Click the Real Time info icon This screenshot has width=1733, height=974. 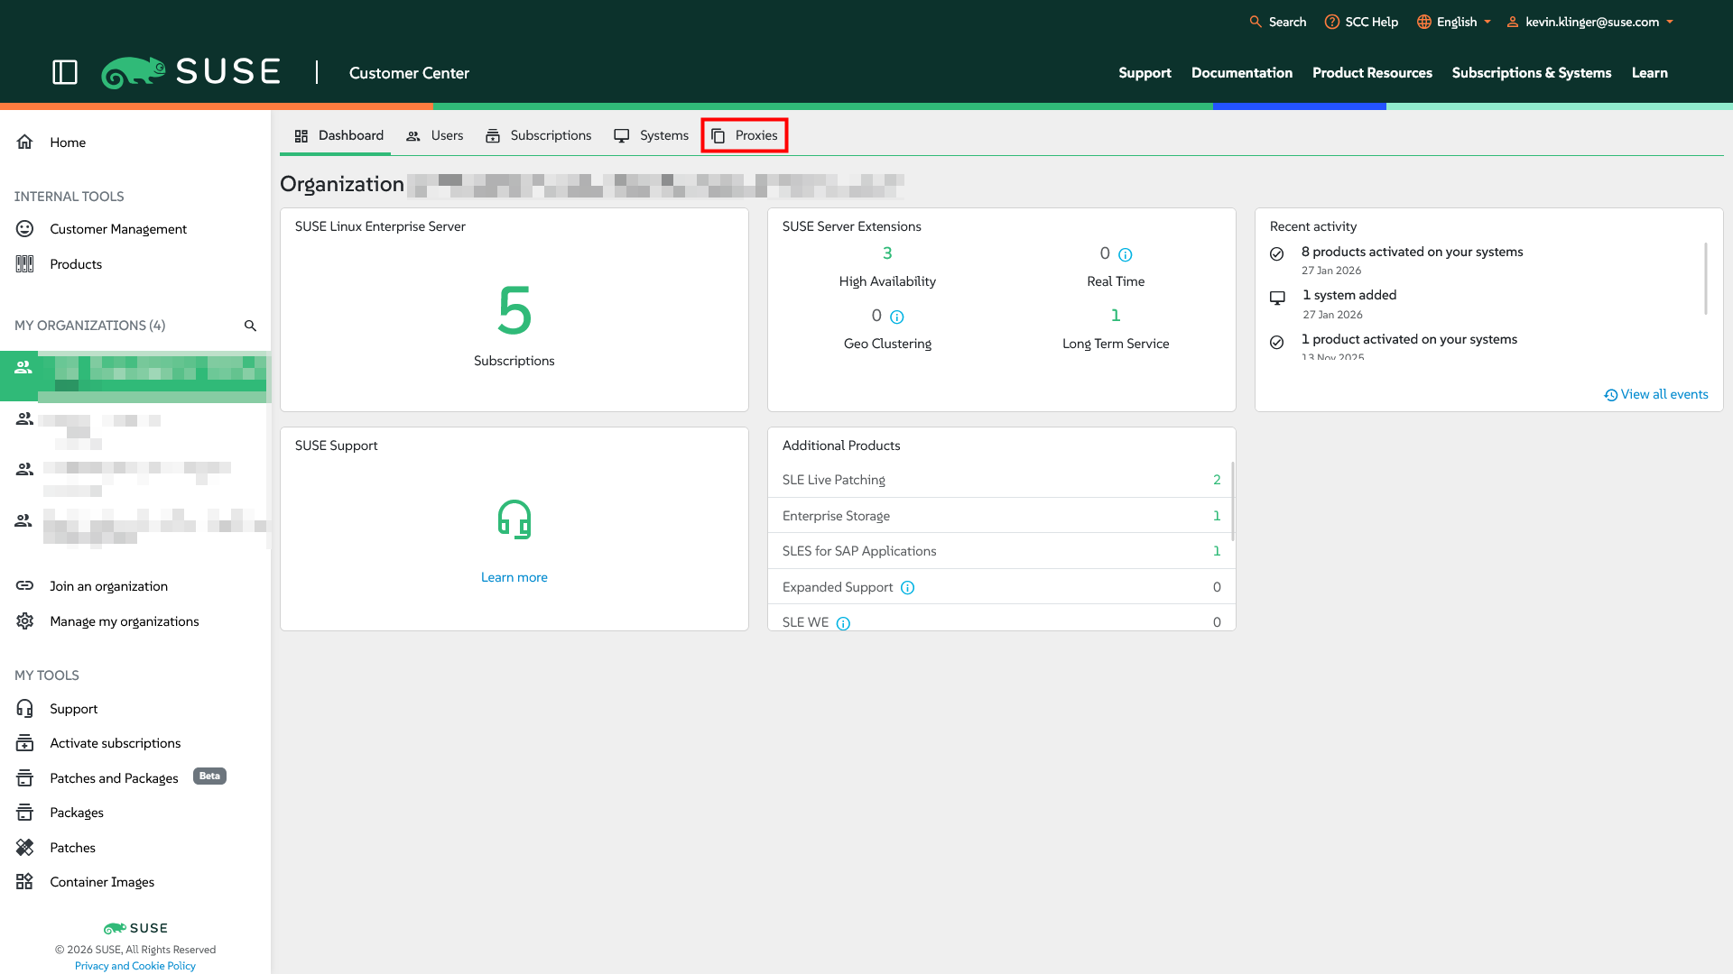(1125, 254)
